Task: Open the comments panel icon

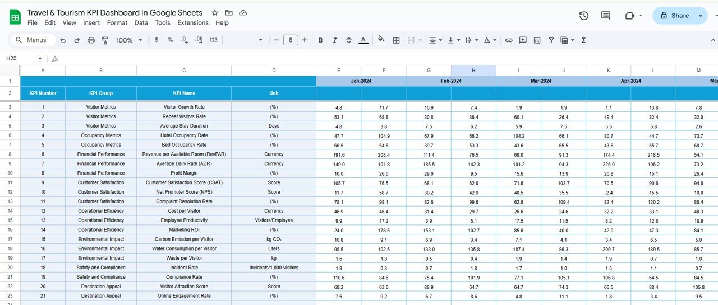Action: 606,16
